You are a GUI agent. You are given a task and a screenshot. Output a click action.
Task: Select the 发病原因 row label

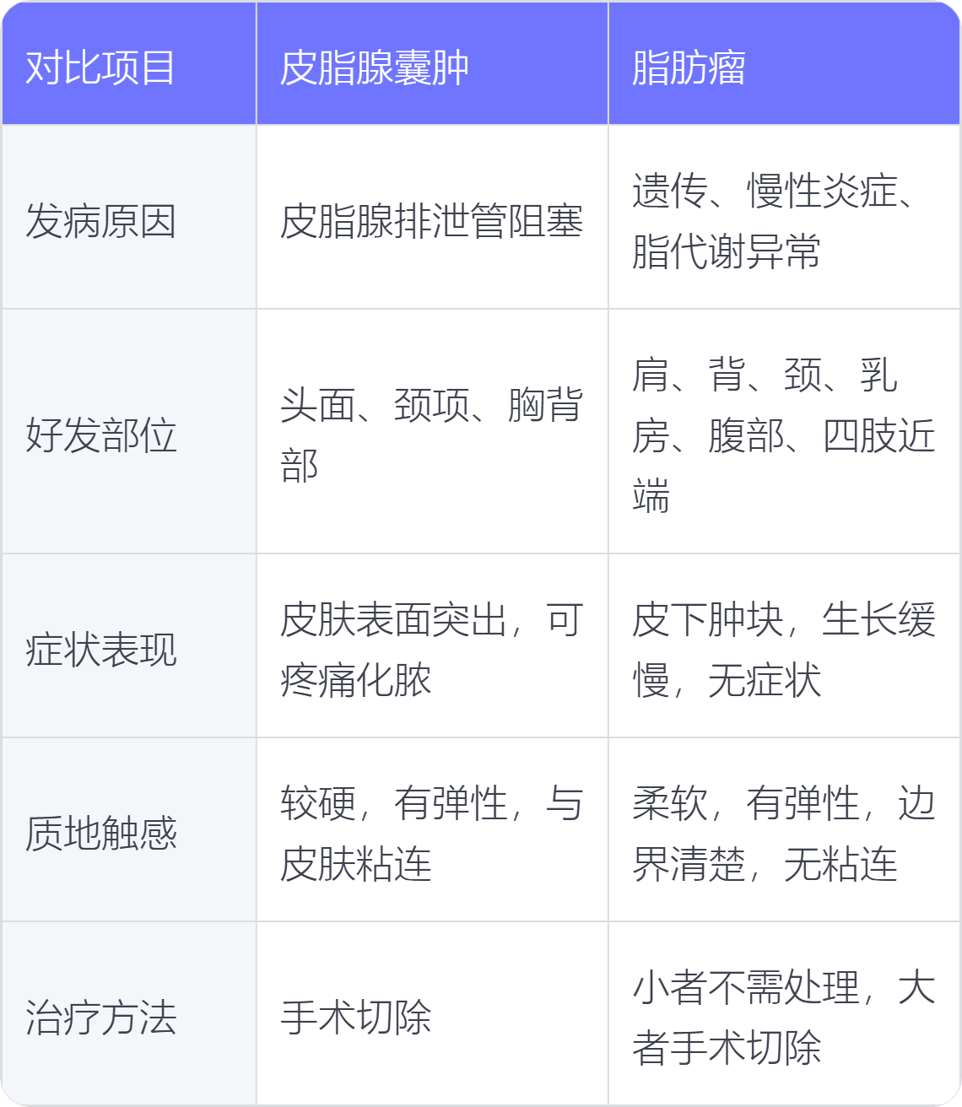click(x=100, y=222)
